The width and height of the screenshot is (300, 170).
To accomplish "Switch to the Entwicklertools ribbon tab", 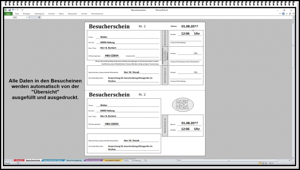I will click(97, 14).
